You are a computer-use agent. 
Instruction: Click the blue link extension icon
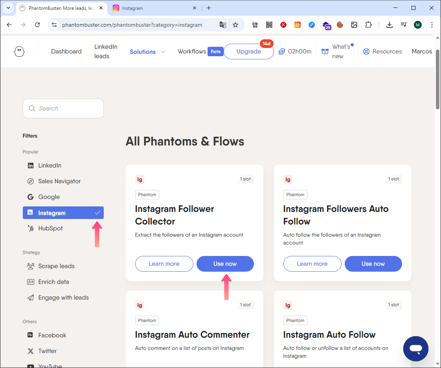(312, 25)
